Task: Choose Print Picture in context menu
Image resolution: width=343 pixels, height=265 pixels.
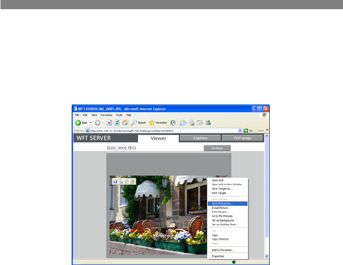Action: pyautogui.click(x=227, y=212)
